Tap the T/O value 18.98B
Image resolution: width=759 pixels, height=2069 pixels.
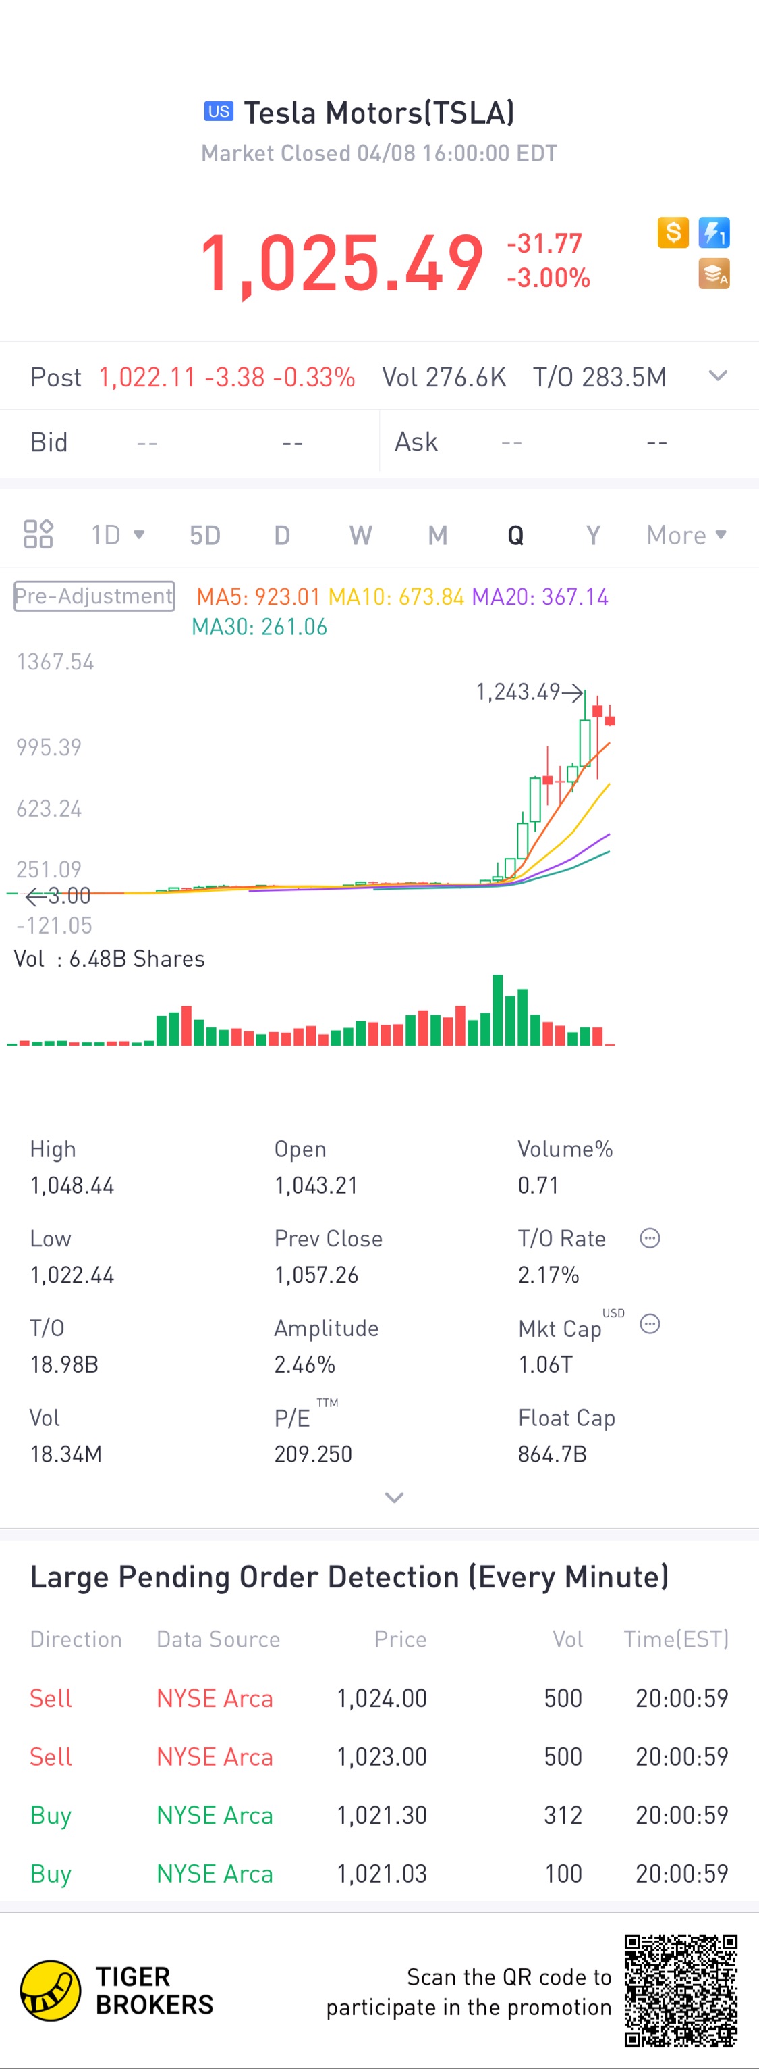(64, 1364)
